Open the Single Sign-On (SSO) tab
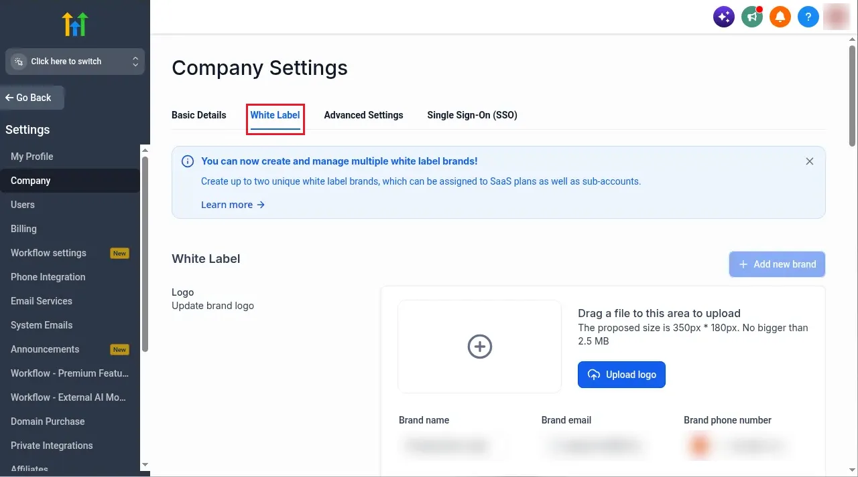The image size is (858, 477). [472, 115]
